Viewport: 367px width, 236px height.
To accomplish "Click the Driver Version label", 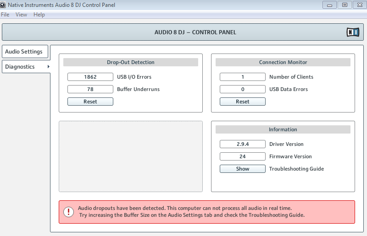I will coord(286,144).
